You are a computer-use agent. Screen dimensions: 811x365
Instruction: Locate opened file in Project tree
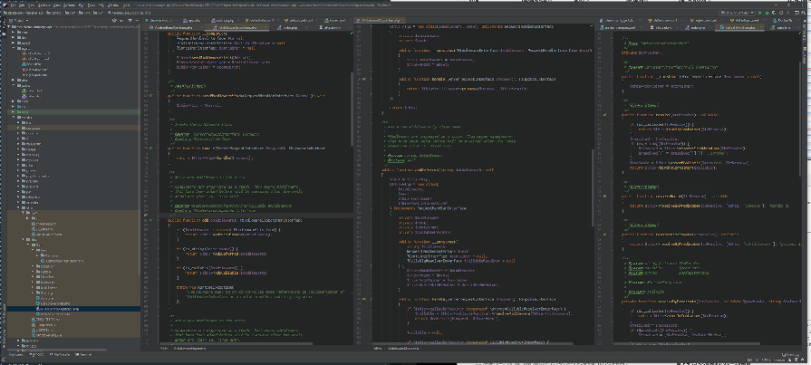coord(114,20)
